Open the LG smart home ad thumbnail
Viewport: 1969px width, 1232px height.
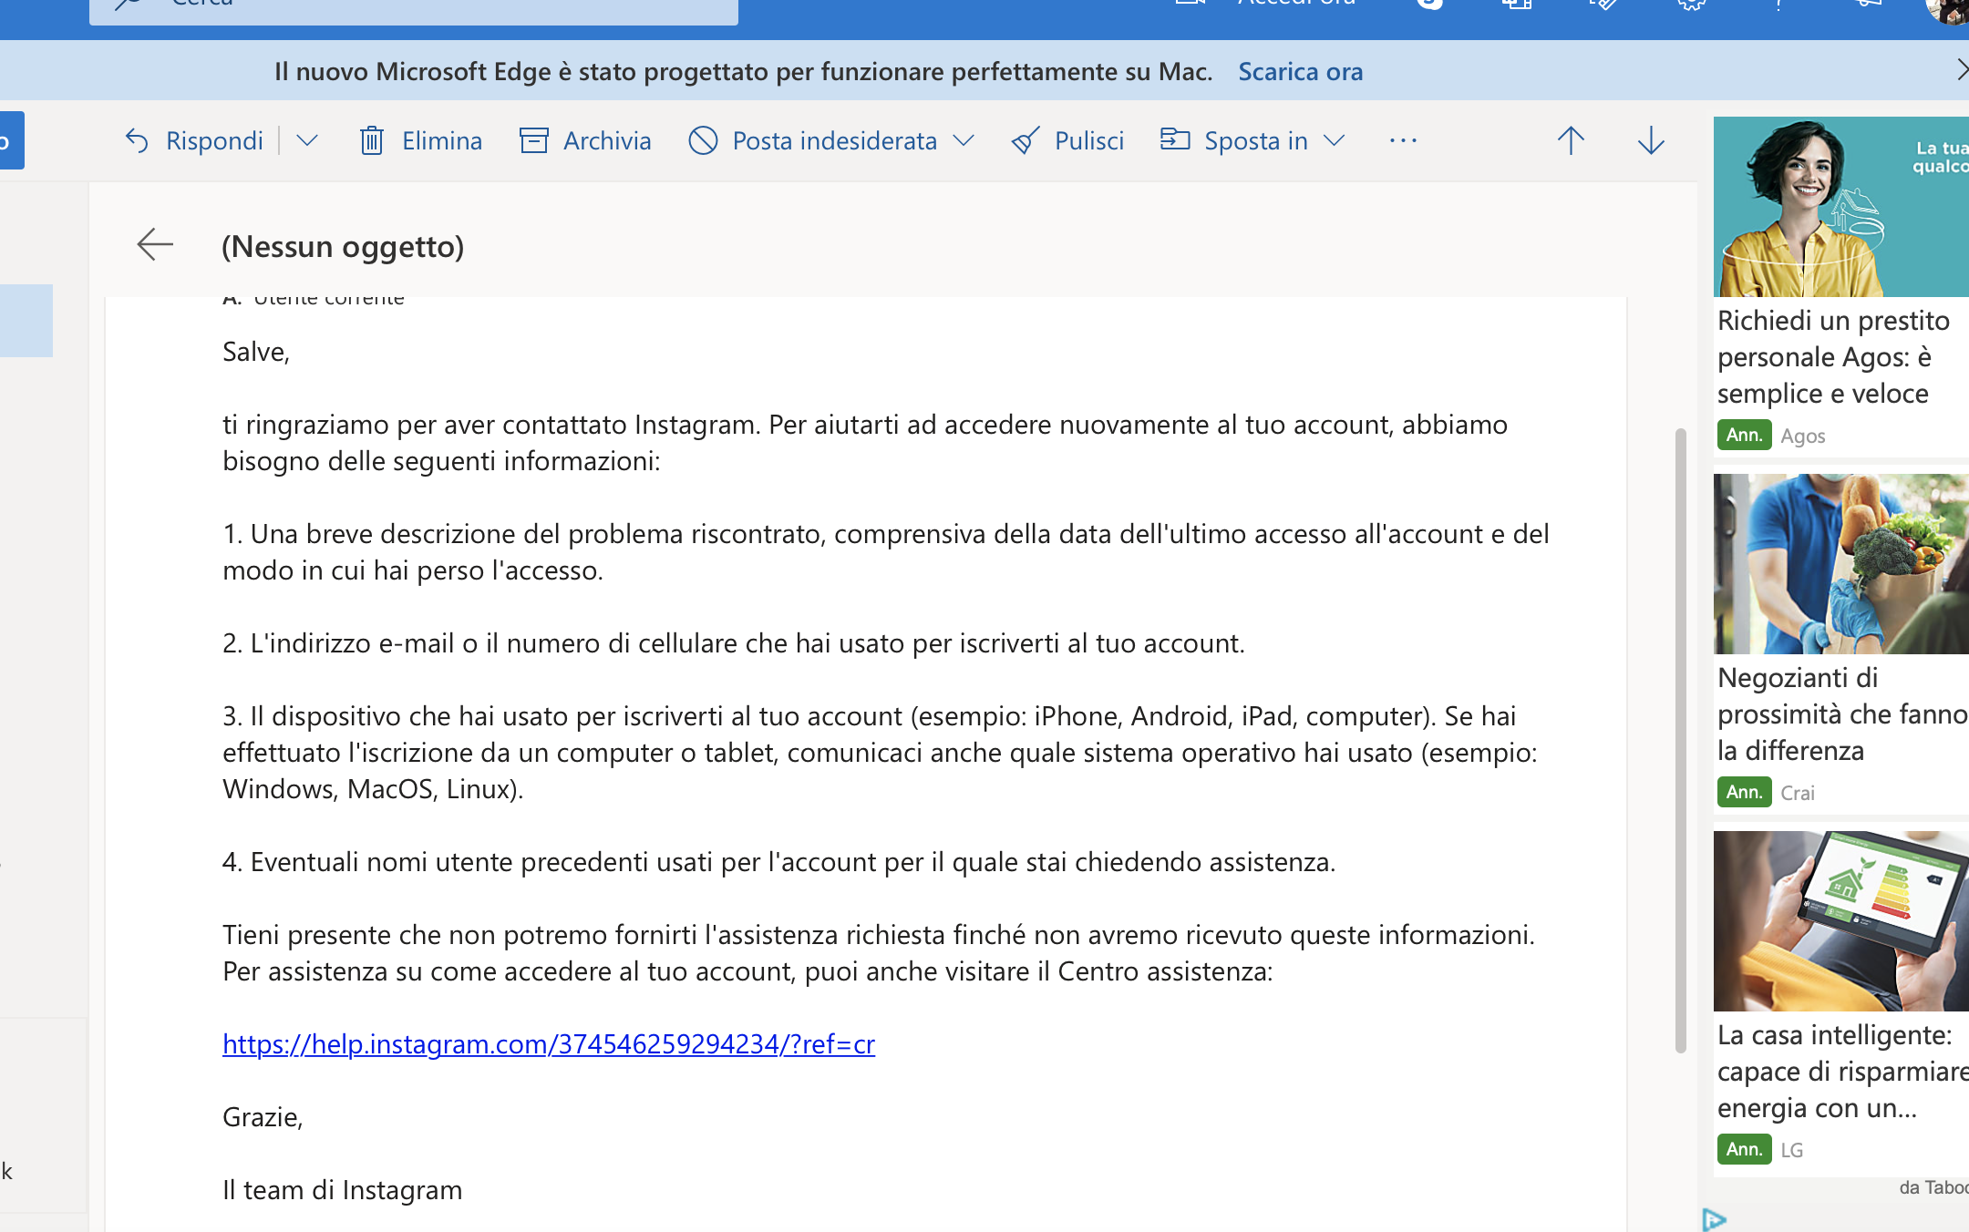[1841, 920]
